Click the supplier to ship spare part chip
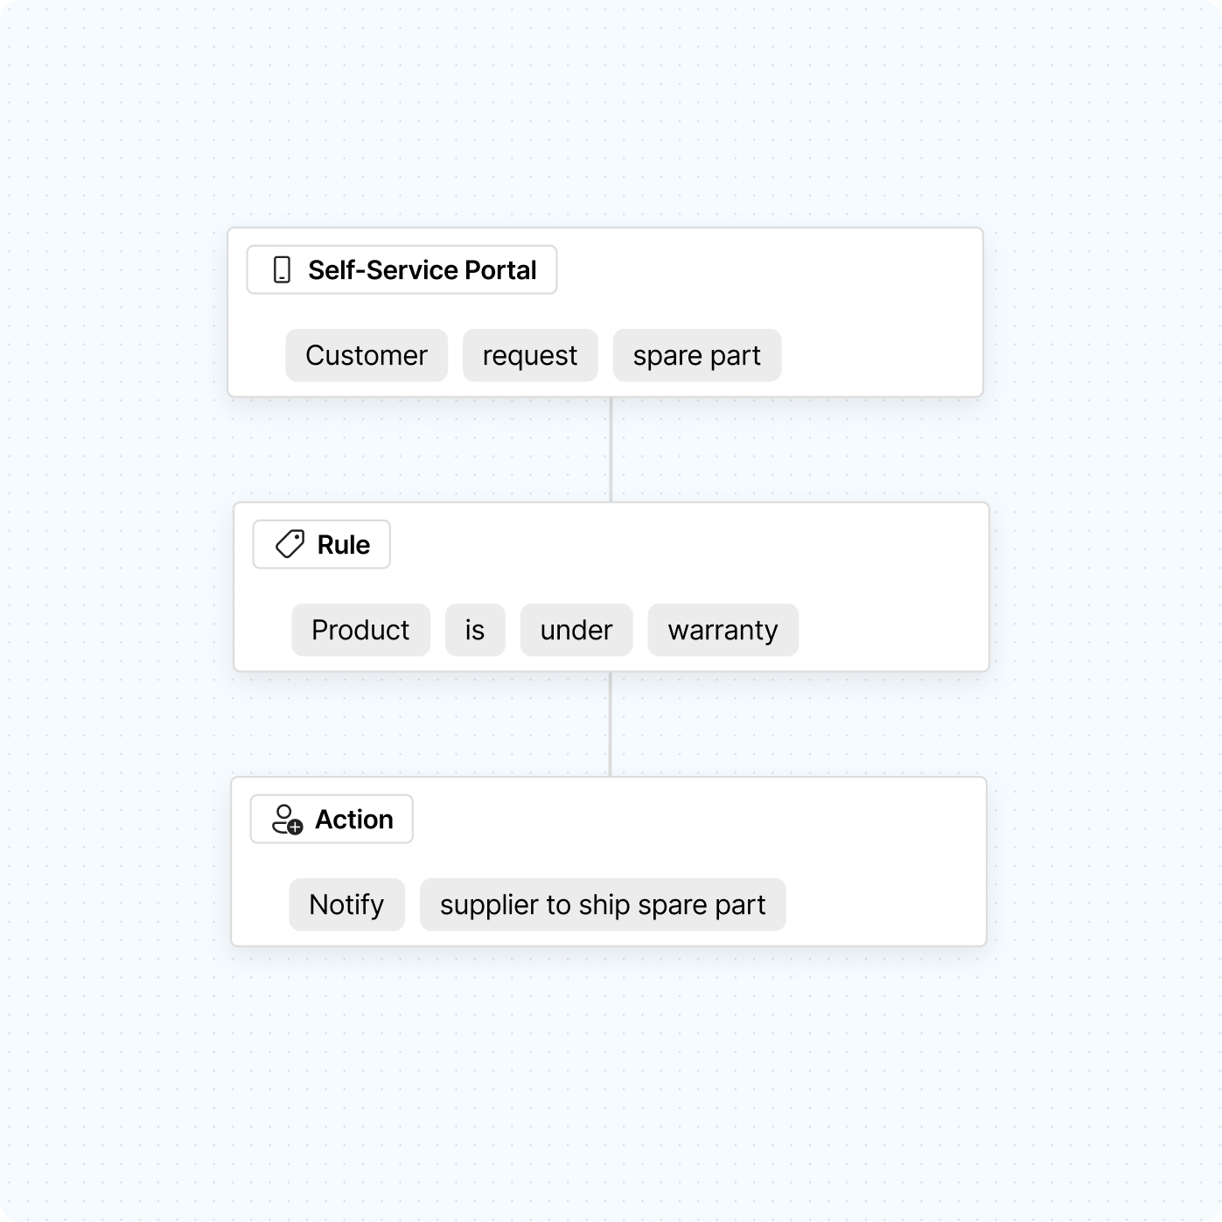Viewport: 1222px width, 1222px height. click(603, 904)
